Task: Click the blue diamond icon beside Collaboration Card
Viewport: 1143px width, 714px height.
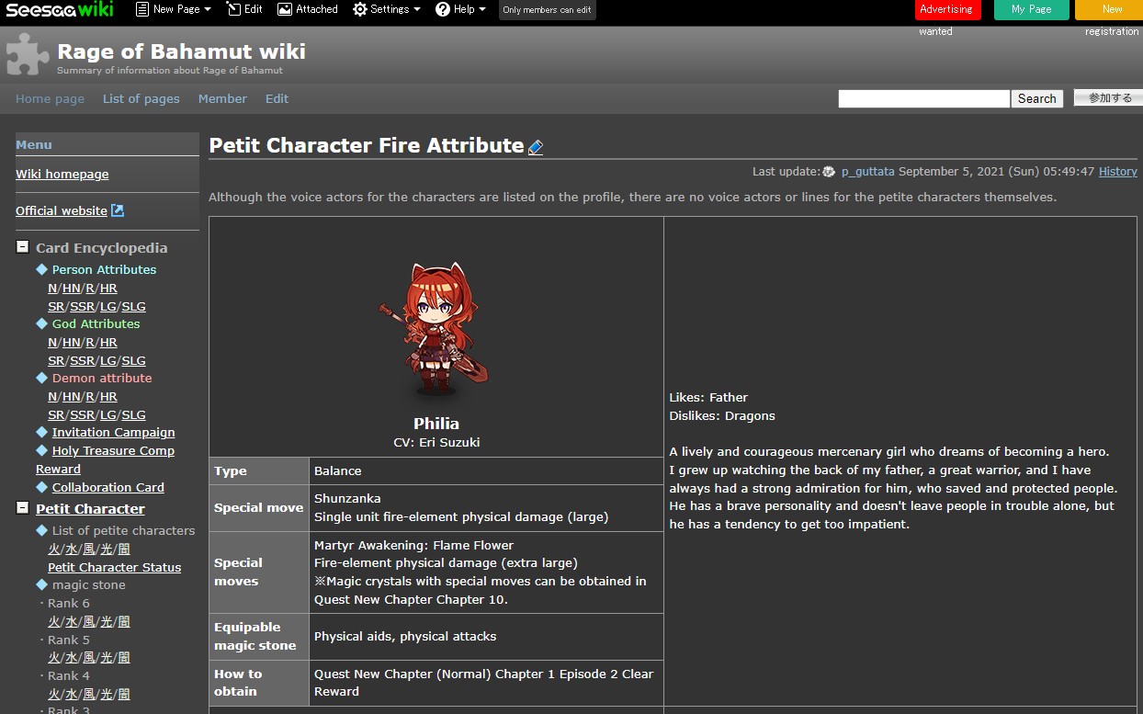Action: [41, 487]
